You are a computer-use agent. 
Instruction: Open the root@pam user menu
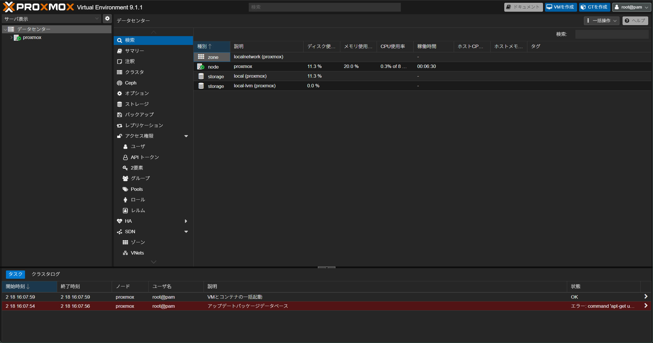point(632,7)
